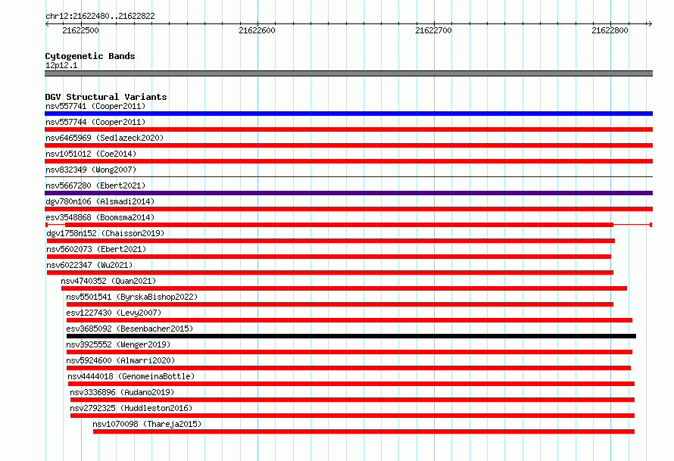Click the red nsv3336896 variant bar
The width and height of the screenshot is (674, 461).
(352, 400)
